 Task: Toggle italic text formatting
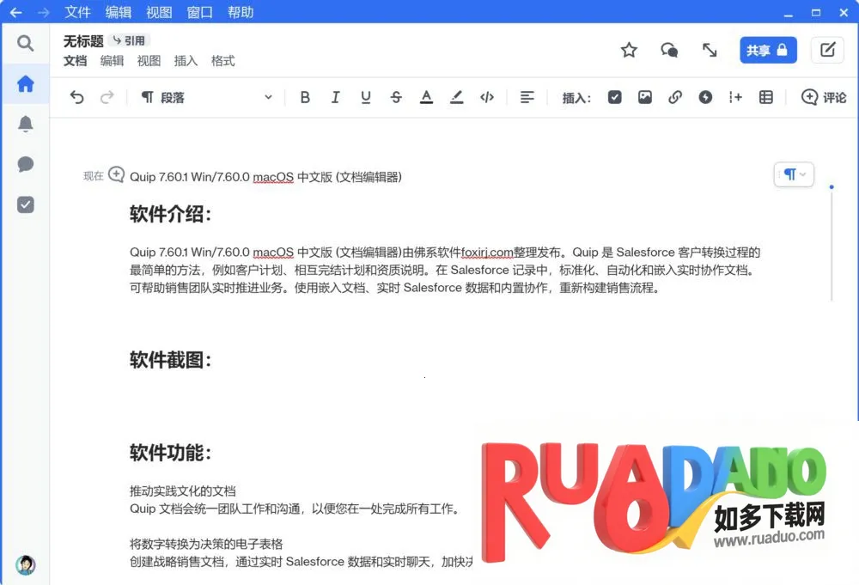[335, 97]
